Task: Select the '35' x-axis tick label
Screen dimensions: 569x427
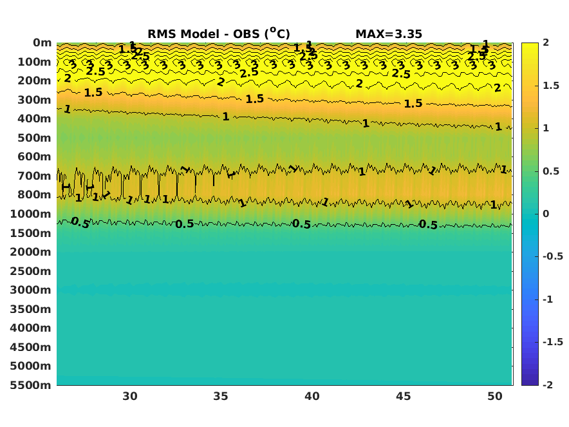Action: click(x=221, y=396)
